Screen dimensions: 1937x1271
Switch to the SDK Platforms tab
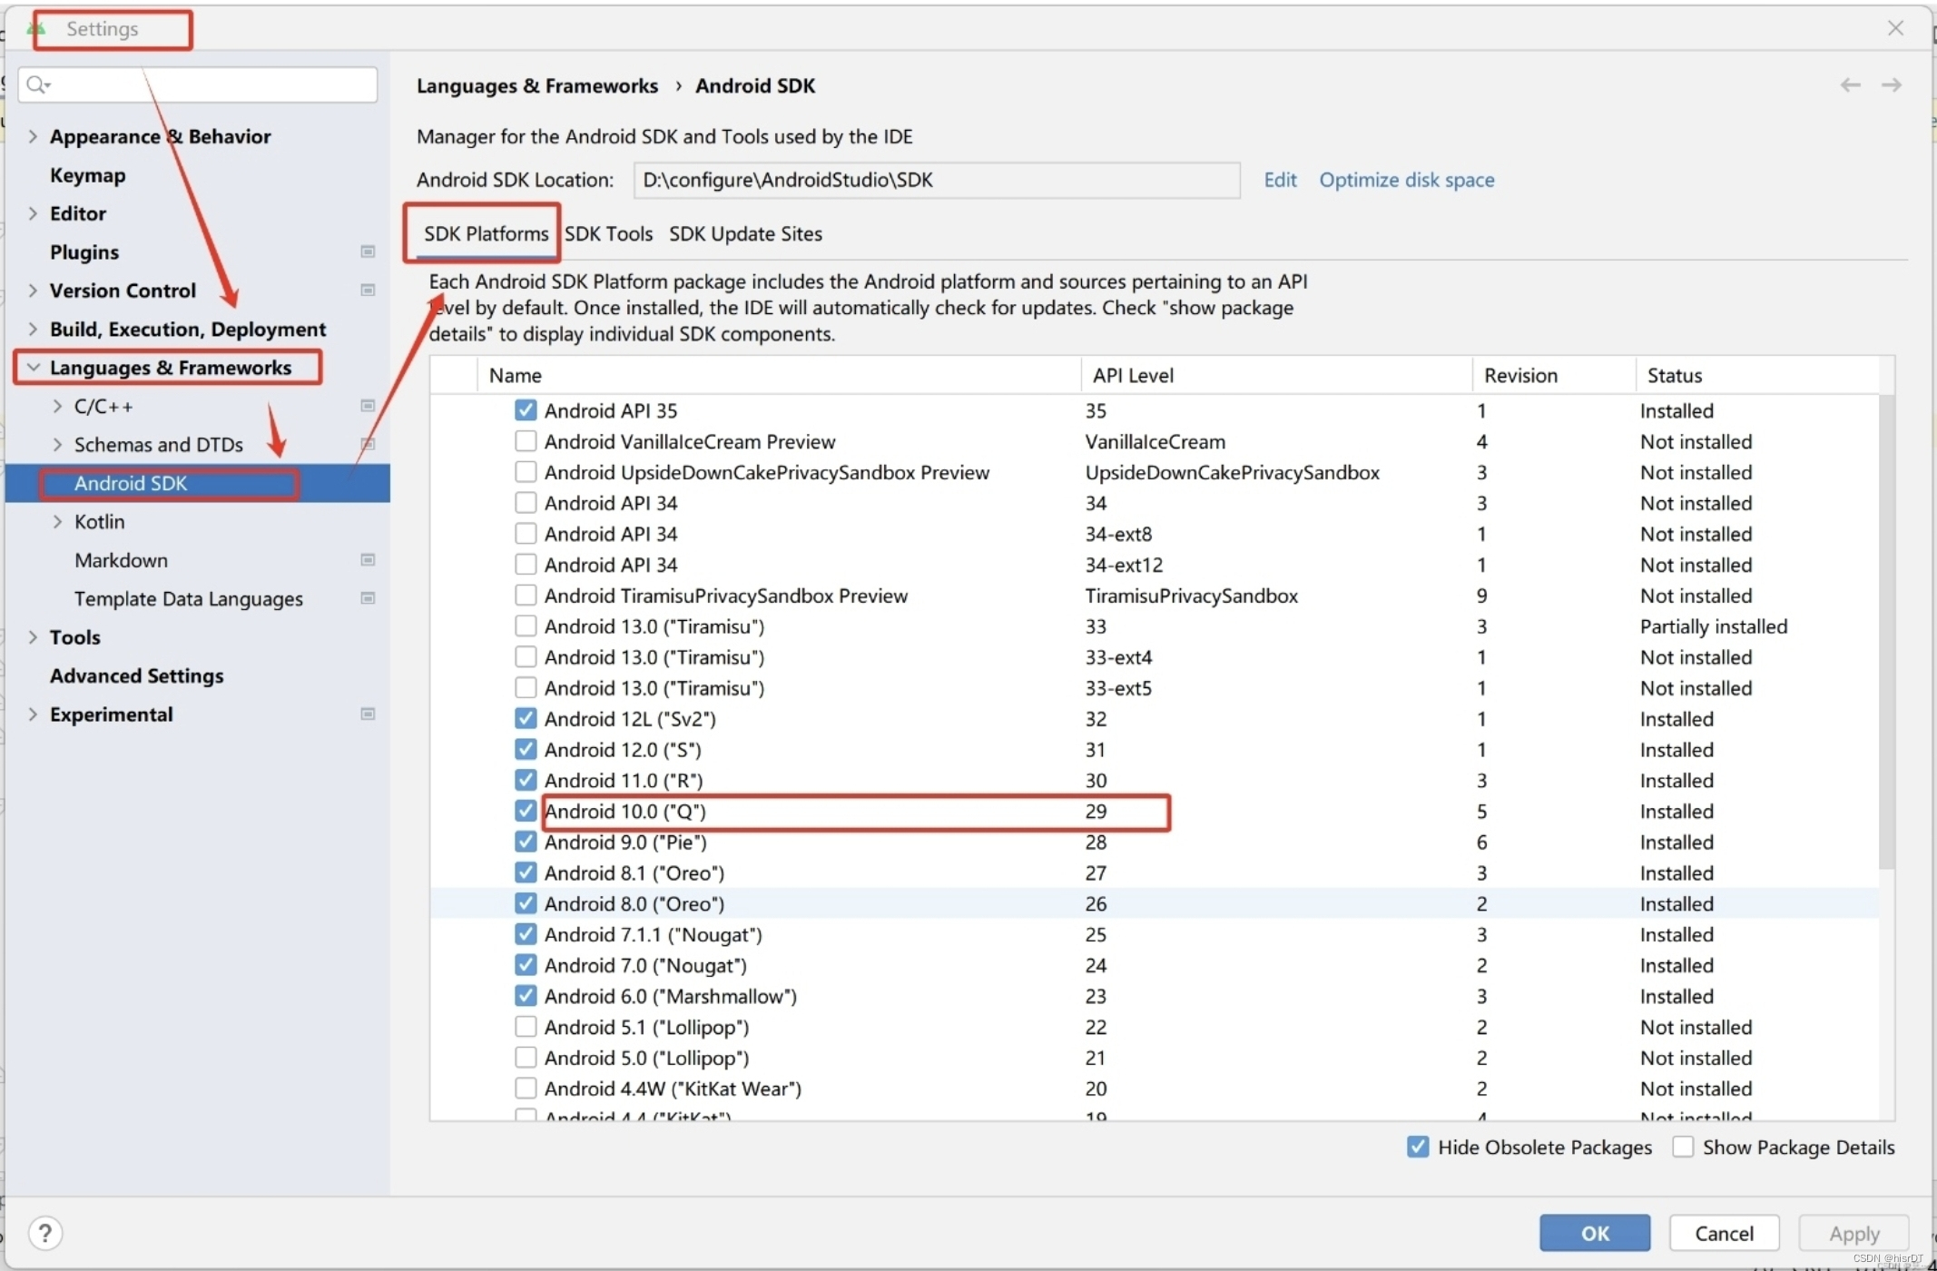point(486,233)
